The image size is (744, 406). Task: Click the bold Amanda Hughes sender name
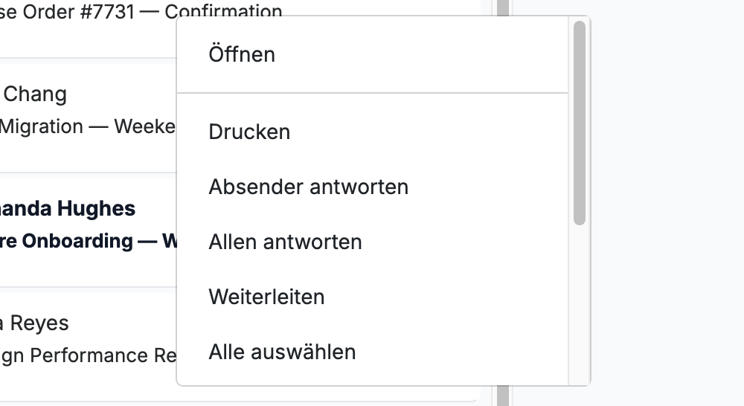coord(68,209)
